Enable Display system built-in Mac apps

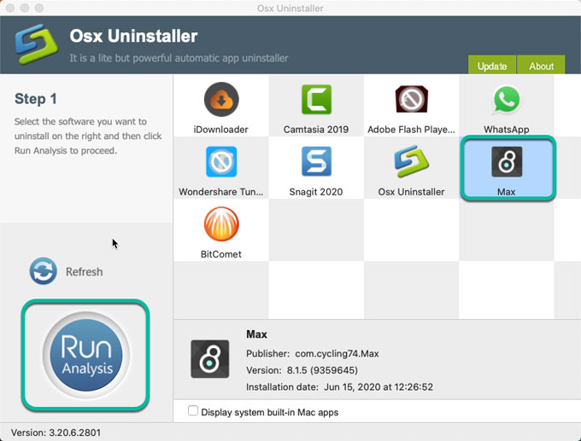193,410
